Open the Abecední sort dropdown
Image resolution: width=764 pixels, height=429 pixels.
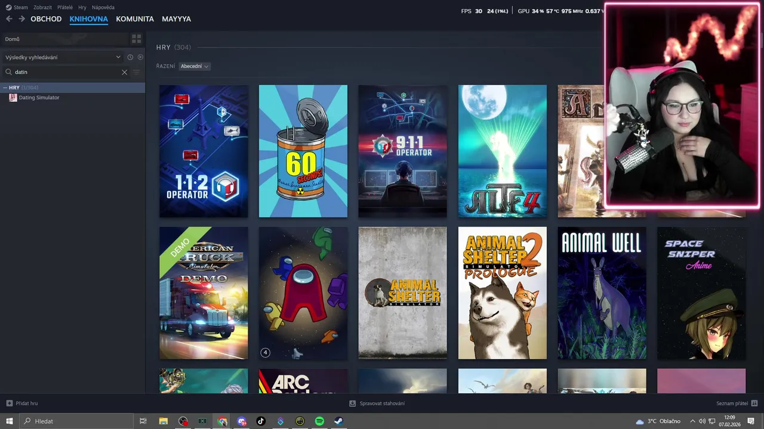coord(195,66)
